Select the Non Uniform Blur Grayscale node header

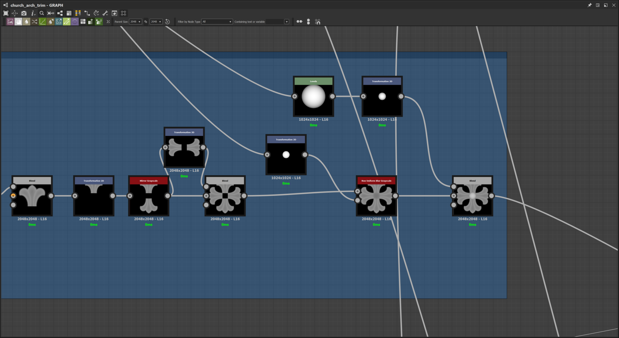(x=376, y=181)
